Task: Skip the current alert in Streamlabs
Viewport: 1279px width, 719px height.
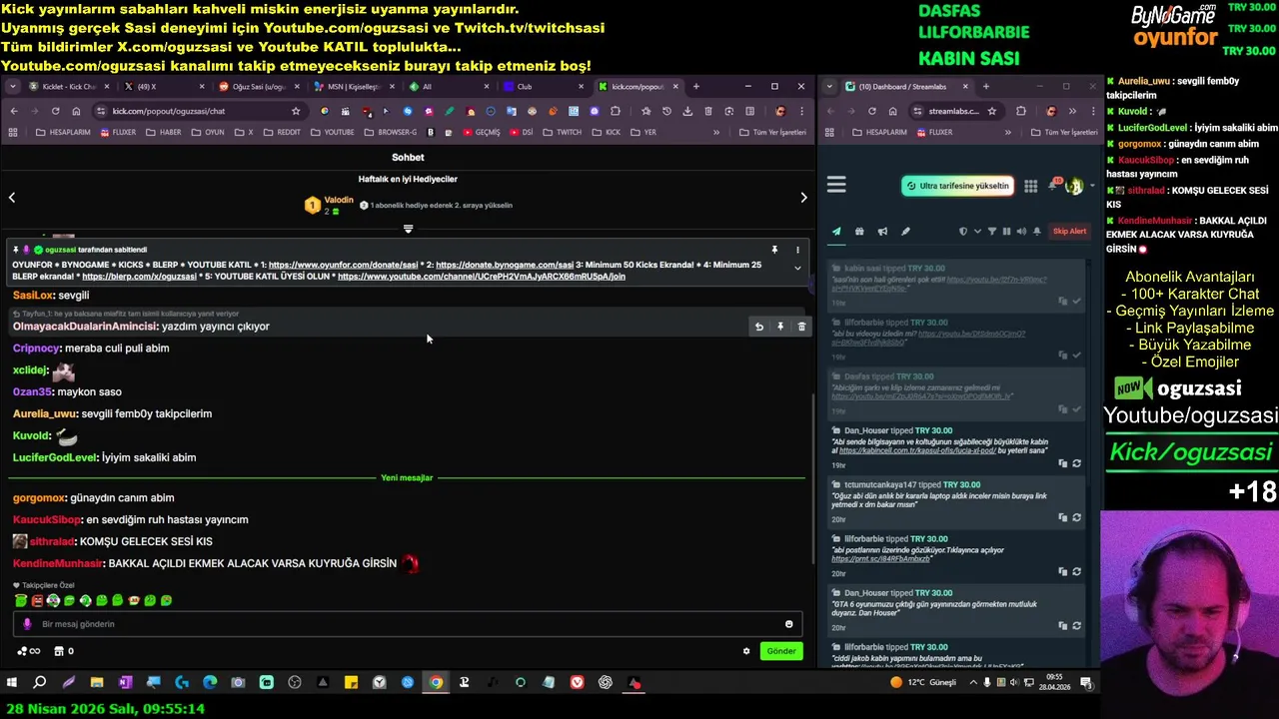Action: click(1069, 232)
